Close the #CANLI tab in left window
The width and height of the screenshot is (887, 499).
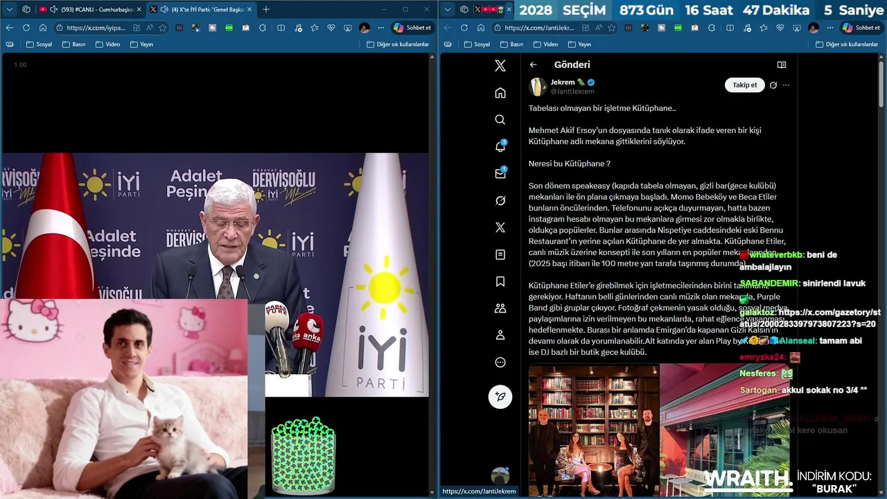point(139,9)
